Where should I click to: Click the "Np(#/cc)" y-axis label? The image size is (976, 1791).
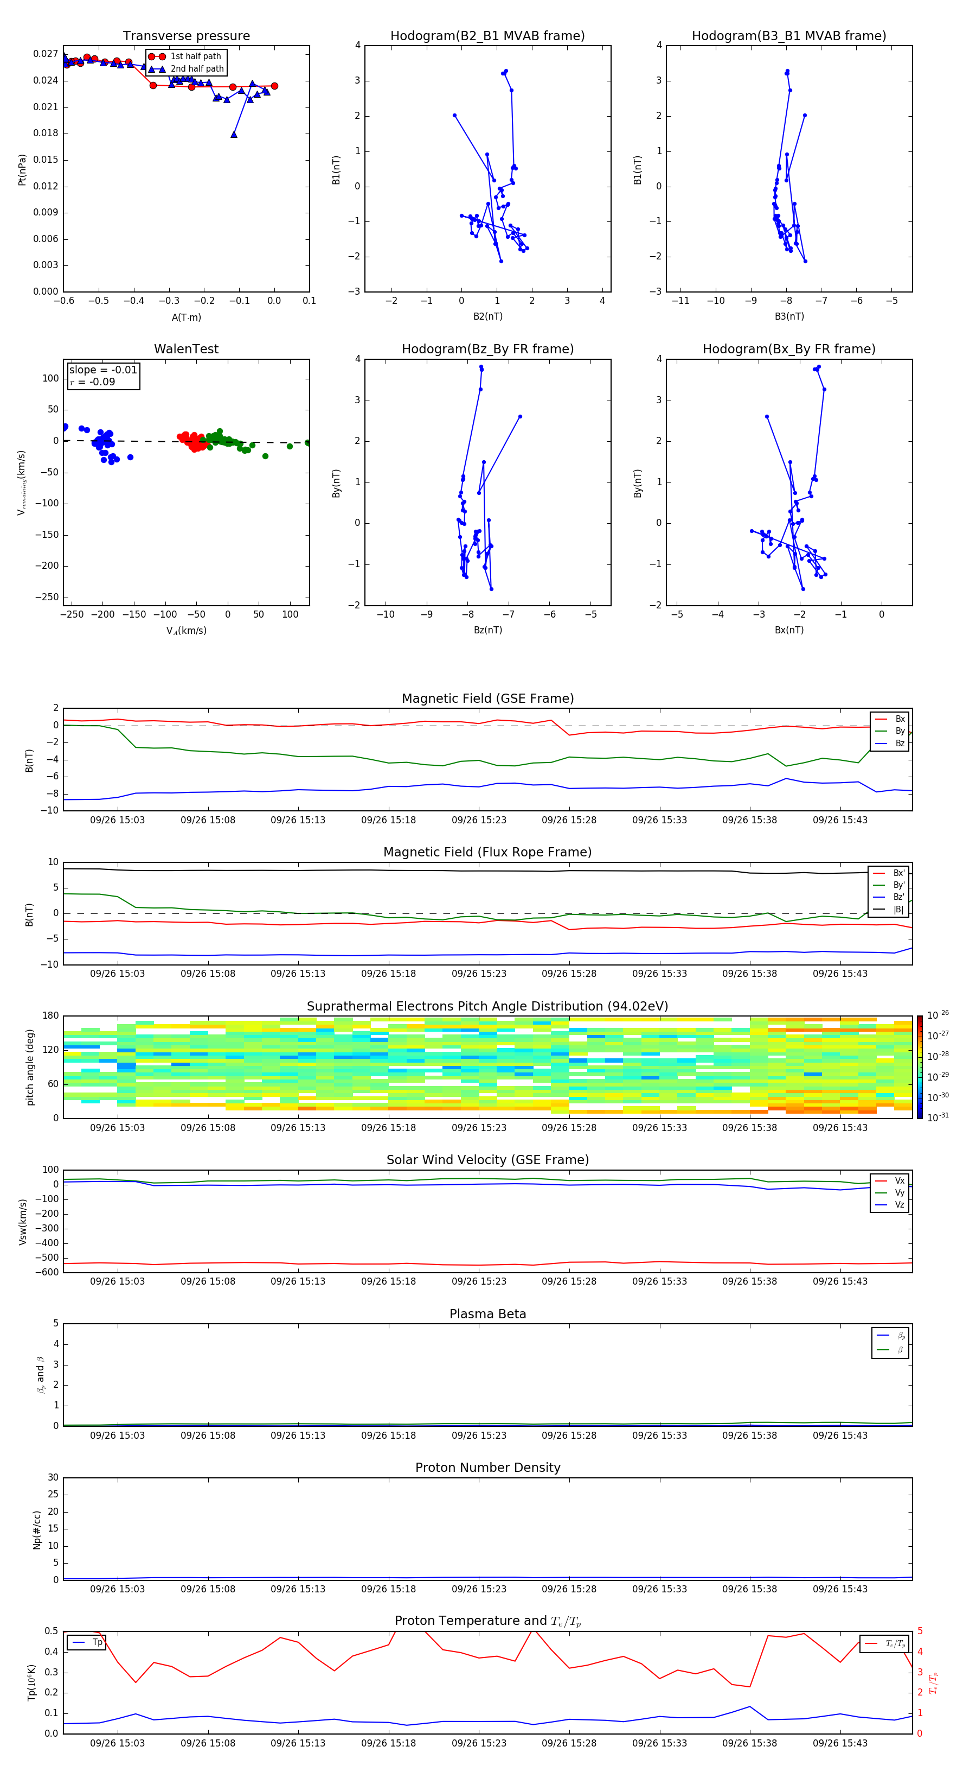pyautogui.click(x=37, y=1529)
